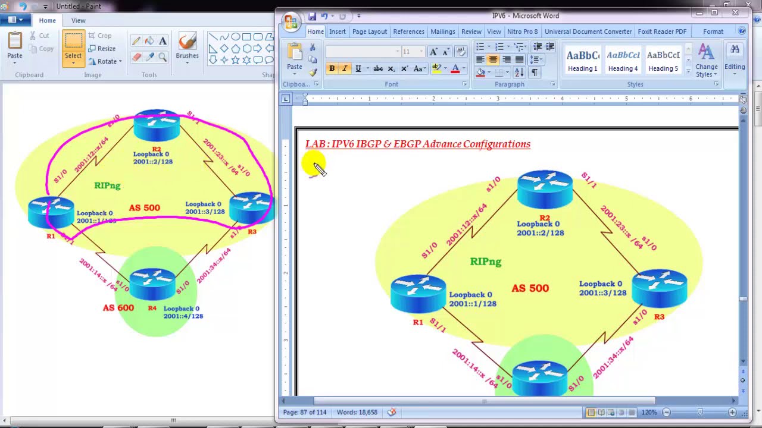Select the Pencil tool in Paint
The height and width of the screenshot is (428, 762).
pyautogui.click(x=136, y=41)
